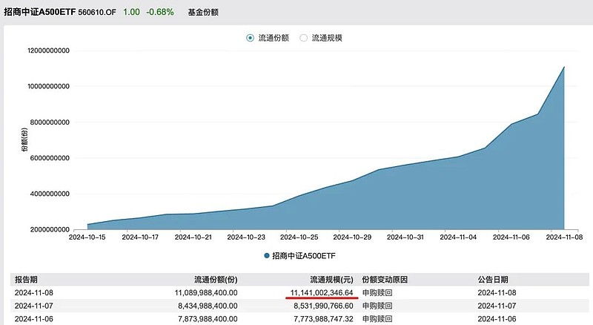
Task: Click fund code 560610.OF
Action: pyautogui.click(x=97, y=12)
